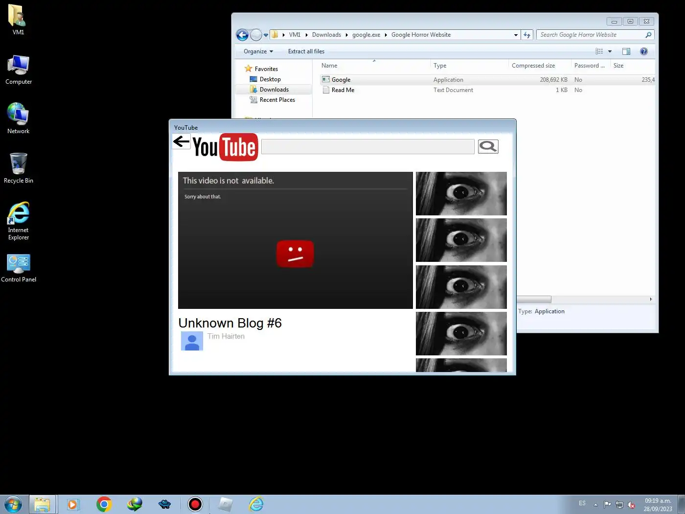Click the change view icon in Explorer
The width and height of the screenshot is (685, 514).
coord(599,51)
